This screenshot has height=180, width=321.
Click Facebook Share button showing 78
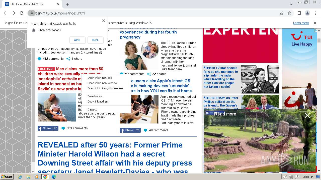[130, 130]
